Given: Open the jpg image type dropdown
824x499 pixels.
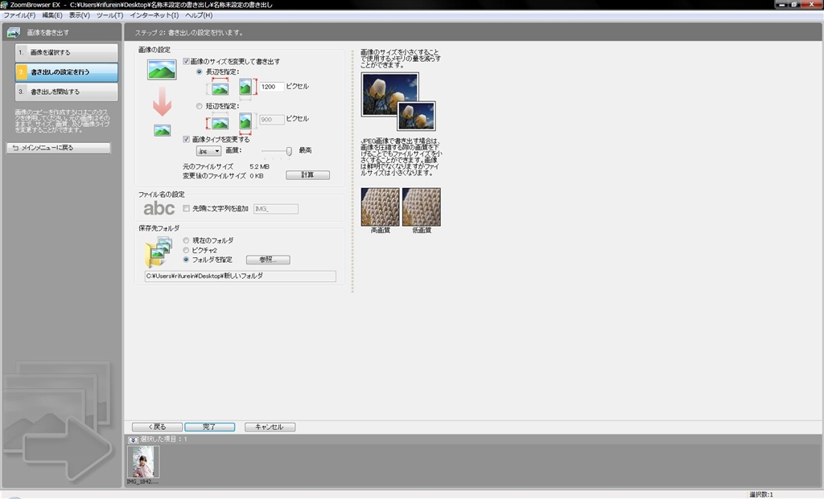Looking at the screenshot, I should pyautogui.click(x=208, y=151).
